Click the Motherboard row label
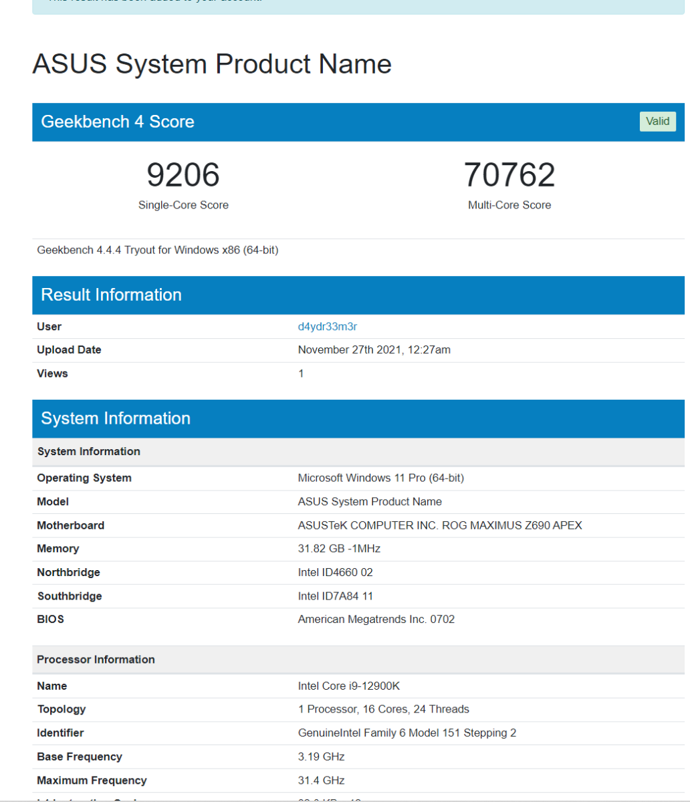Image resolution: width=690 pixels, height=802 pixels. point(71,526)
